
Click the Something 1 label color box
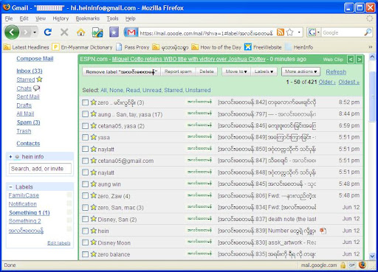coord(69,212)
